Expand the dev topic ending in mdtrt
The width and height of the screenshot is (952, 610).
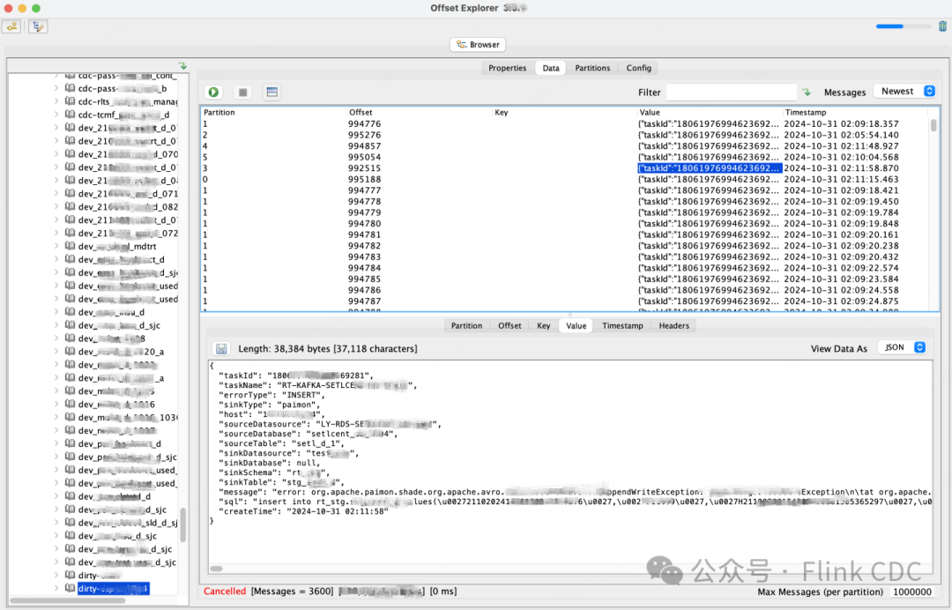coord(56,246)
